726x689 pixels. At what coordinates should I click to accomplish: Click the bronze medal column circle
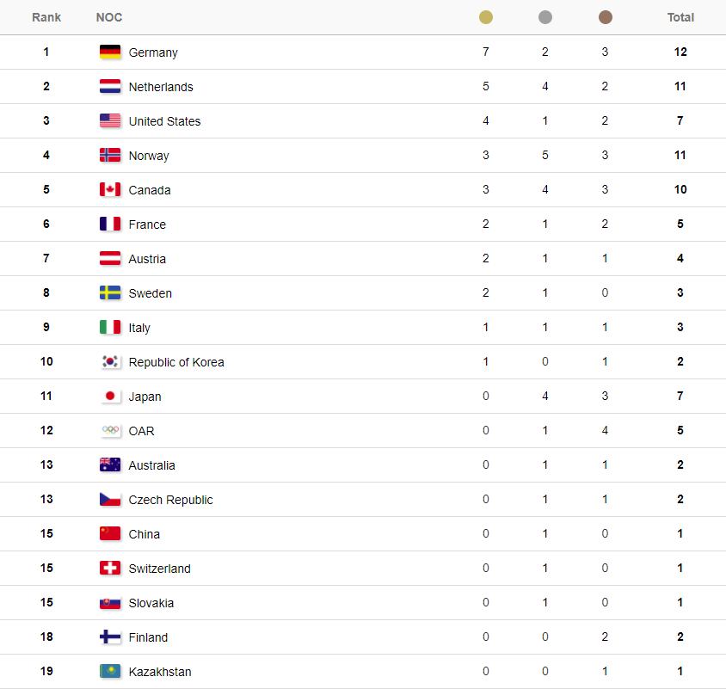605,17
